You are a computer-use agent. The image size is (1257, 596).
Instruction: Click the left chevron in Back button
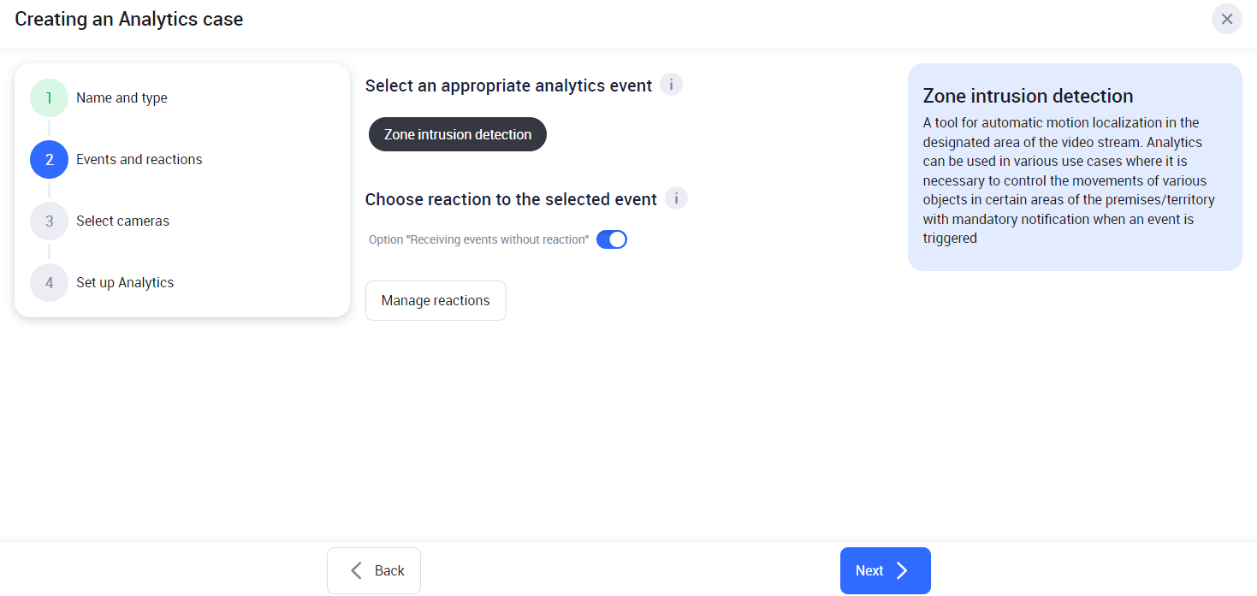tap(357, 570)
